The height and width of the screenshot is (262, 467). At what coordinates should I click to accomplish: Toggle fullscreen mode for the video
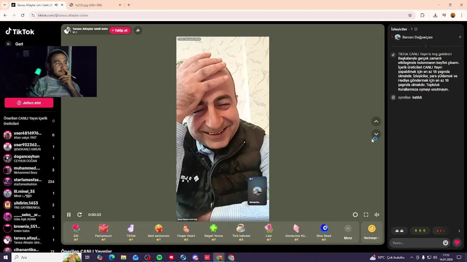pyautogui.click(x=366, y=215)
